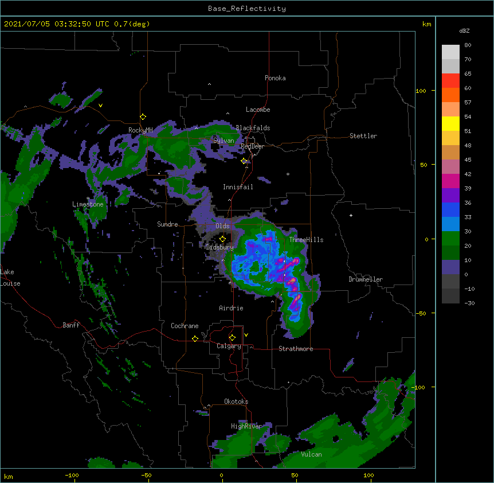Screen dimensions: 494x483
Task: Pick the yellow 51–54 dBZ legend swatch
Action: [x=450, y=123]
